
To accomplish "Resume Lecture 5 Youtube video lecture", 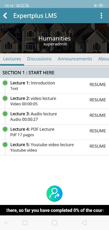I will point(98,146).
